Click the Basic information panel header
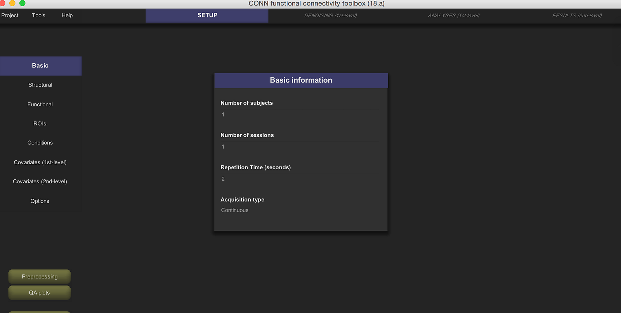 point(301,80)
